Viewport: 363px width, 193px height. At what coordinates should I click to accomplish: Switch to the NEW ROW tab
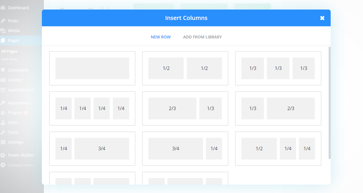[x=161, y=37]
